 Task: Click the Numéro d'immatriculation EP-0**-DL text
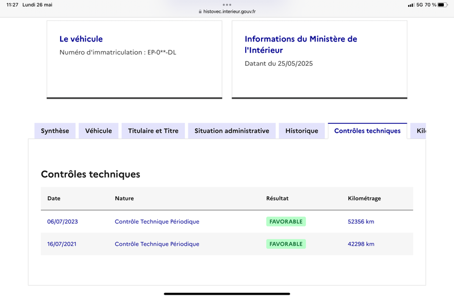pyautogui.click(x=118, y=52)
